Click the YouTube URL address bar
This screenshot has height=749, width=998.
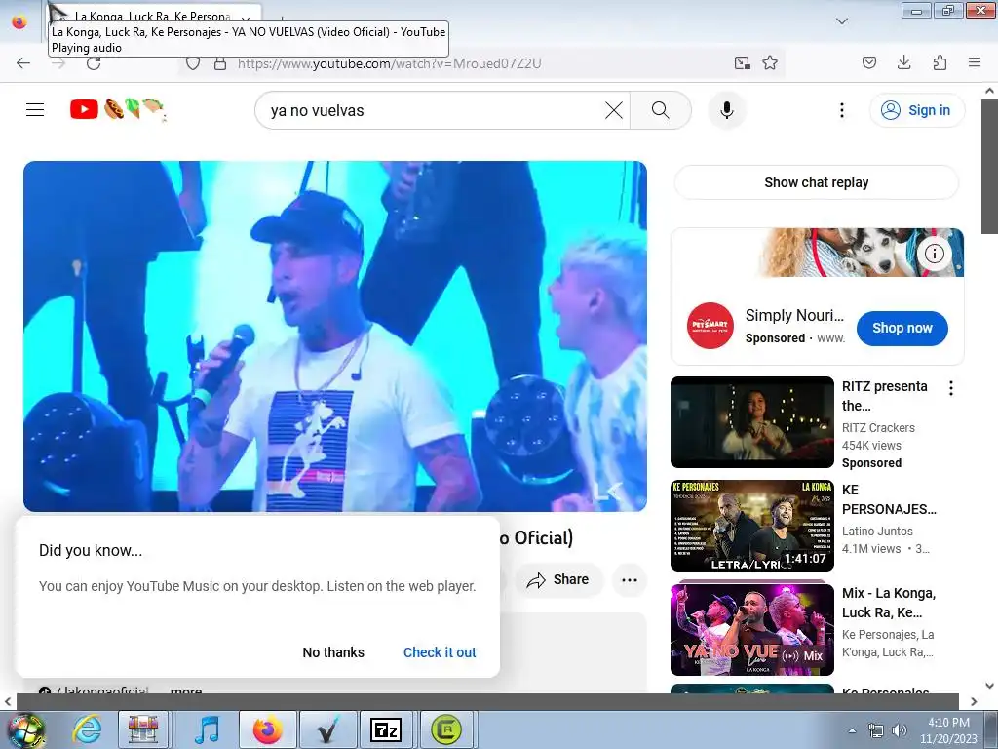click(390, 63)
